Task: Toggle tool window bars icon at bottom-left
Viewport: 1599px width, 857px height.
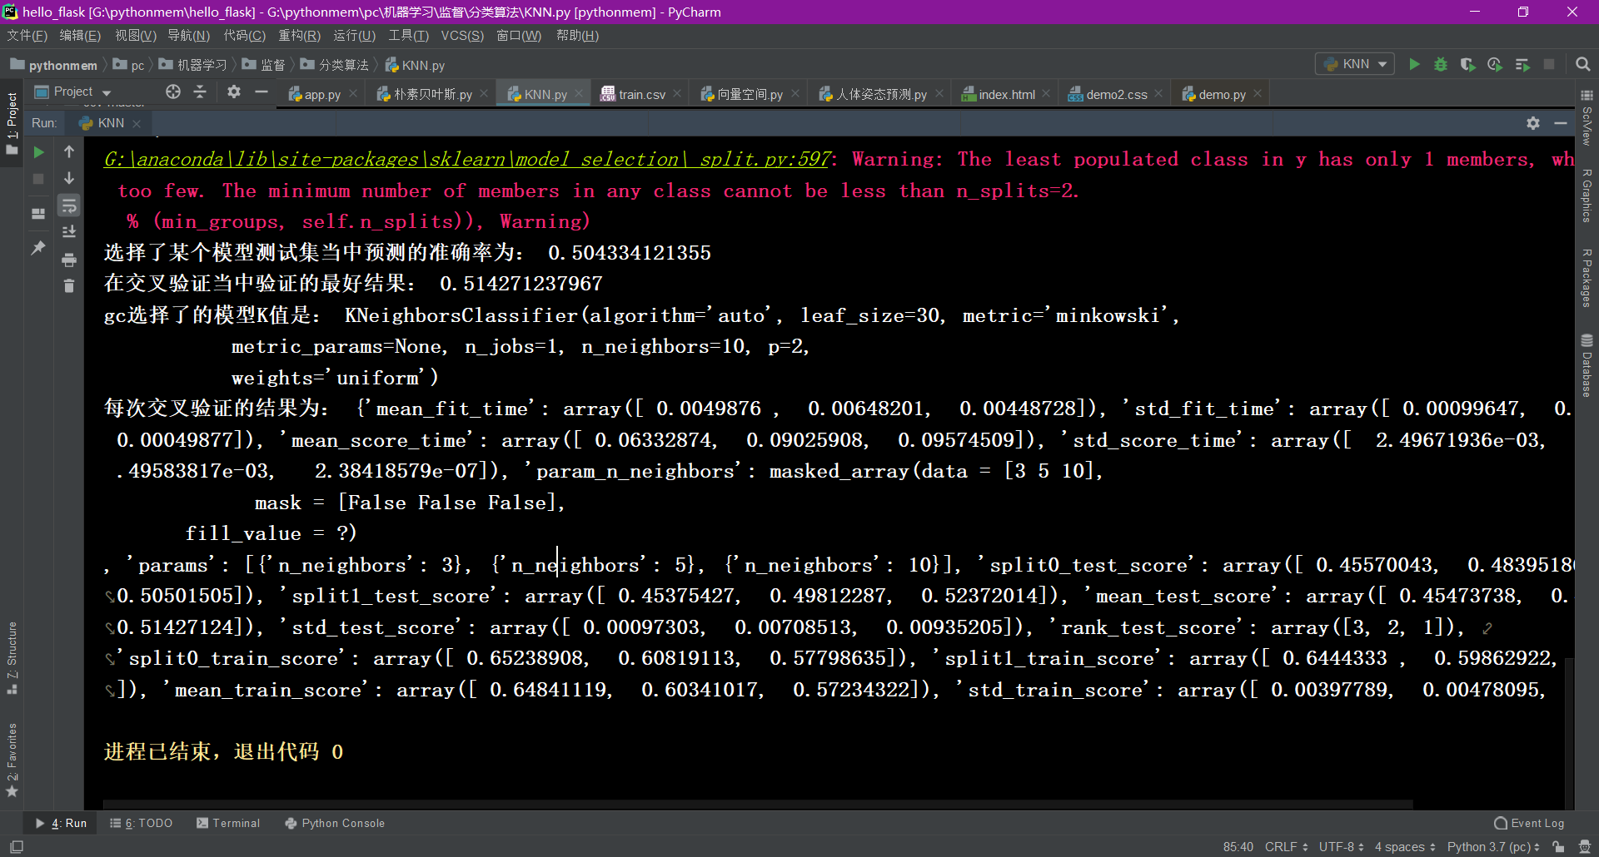Action: [x=17, y=846]
